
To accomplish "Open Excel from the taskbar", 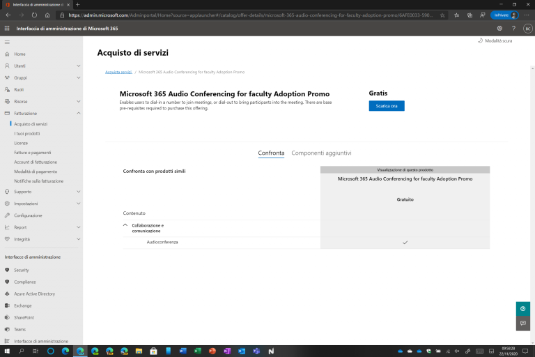I will pos(198,351).
